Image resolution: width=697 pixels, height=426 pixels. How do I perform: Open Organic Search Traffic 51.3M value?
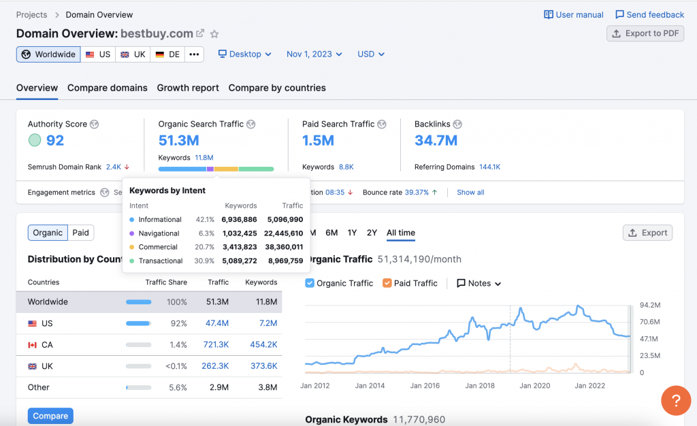[x=179, y=140]
